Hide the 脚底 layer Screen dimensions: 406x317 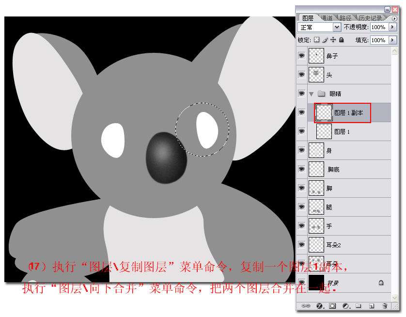tap(302, 169)
